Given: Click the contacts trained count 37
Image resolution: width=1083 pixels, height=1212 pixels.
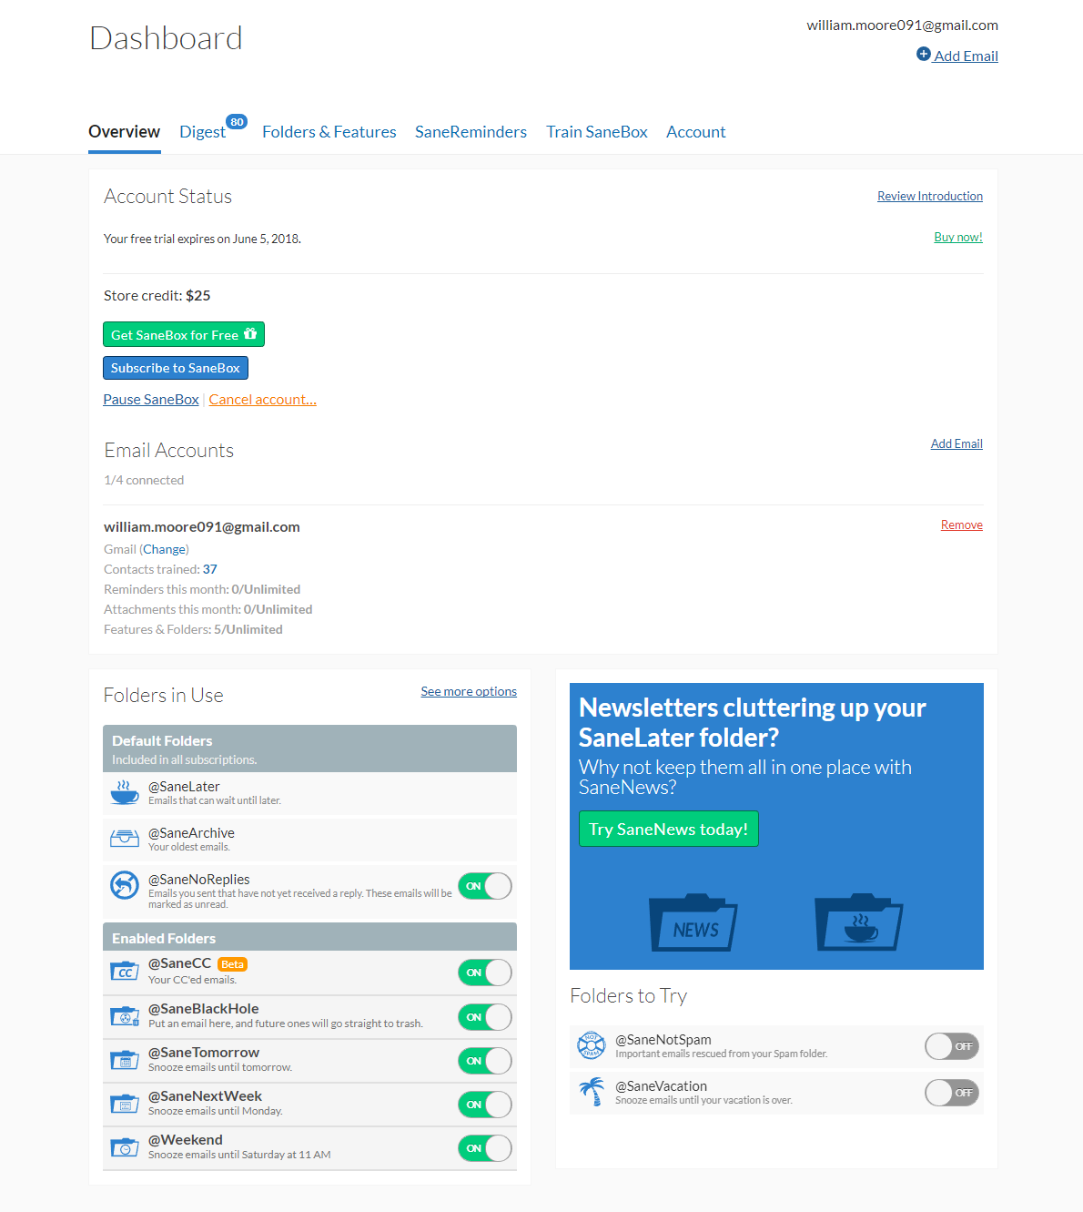Looking at the screenshot, I should pos(210,569).
